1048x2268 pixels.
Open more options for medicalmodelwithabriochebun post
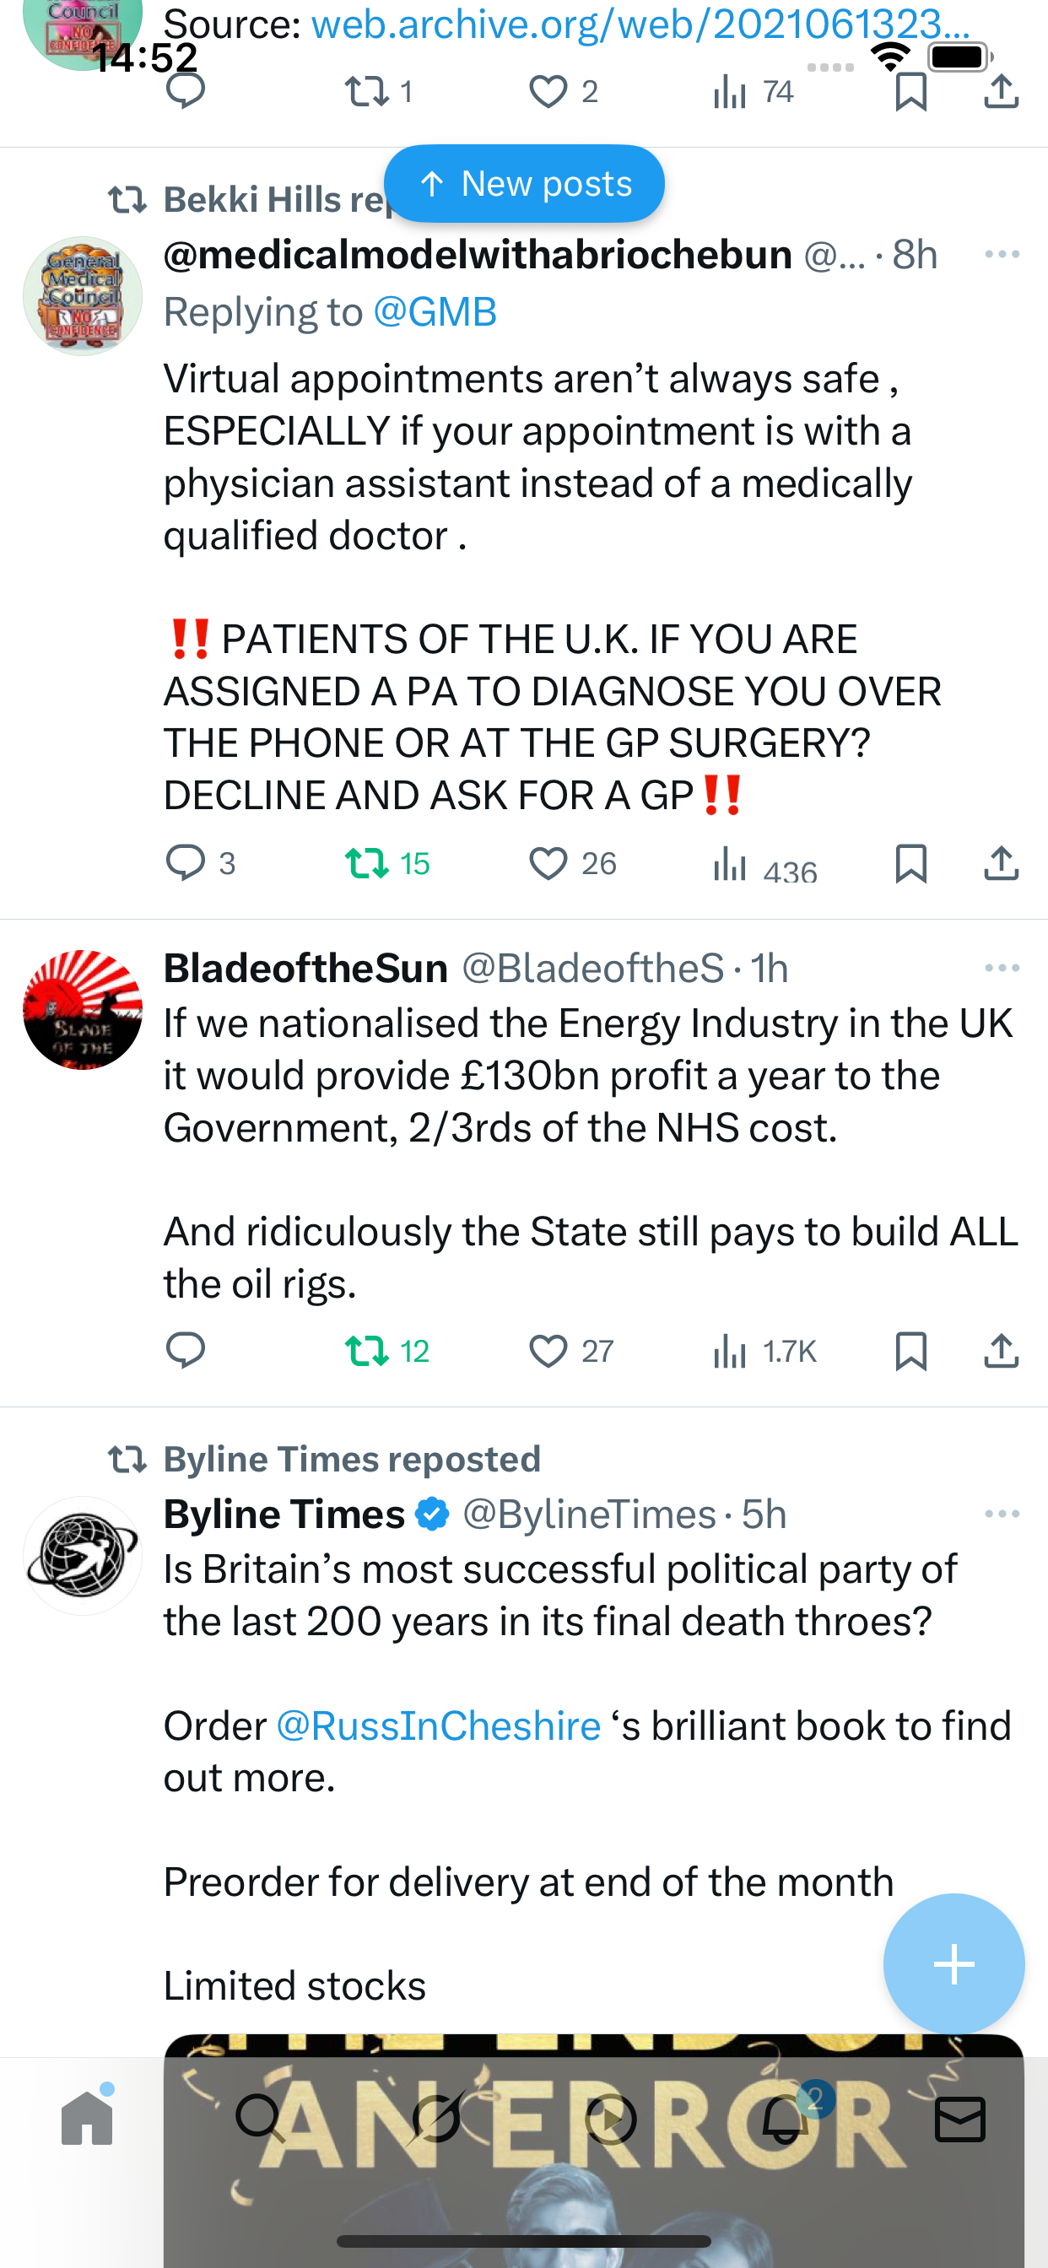coord(1002,256)
